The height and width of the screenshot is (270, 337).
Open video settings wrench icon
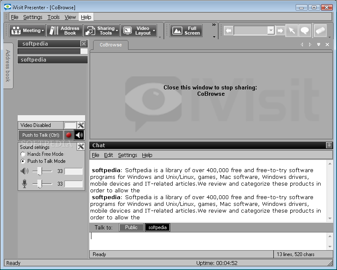tap(80, 125)
